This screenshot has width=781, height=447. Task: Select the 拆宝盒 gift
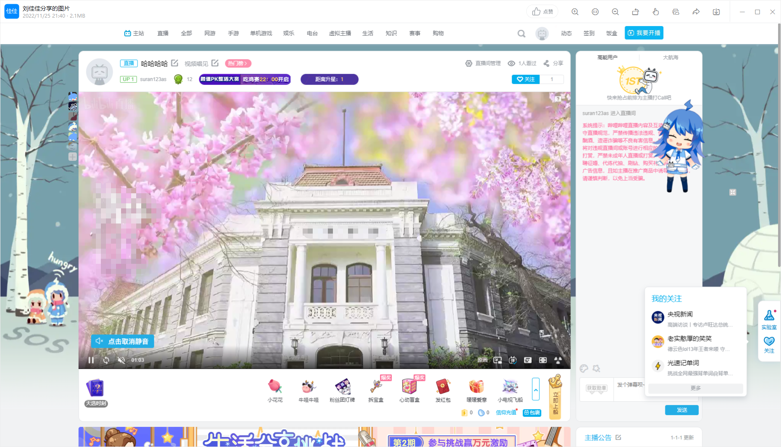coord(376,390)
